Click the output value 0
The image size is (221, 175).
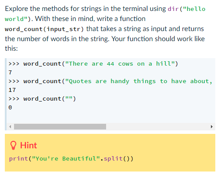pos(10,108)
